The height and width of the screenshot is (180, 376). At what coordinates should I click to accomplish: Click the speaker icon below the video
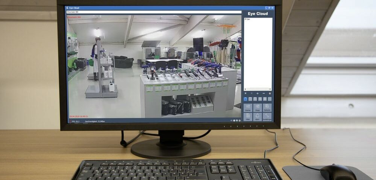[231, 120]
